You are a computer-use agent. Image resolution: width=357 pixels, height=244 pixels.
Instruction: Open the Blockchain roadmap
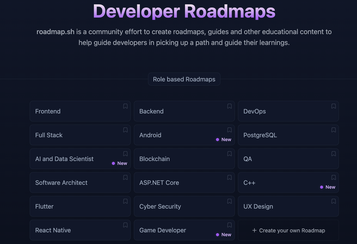(x=184, y=159)
